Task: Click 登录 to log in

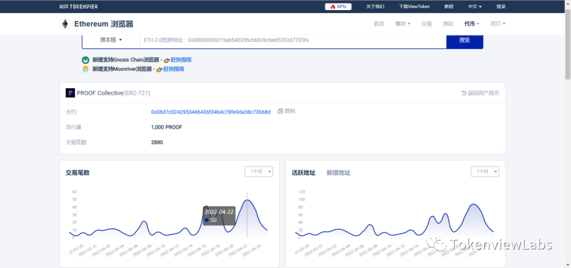Action: tap(501, 6)
